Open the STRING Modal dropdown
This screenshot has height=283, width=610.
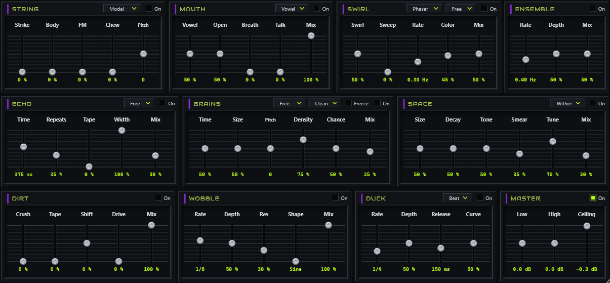[121, 9]
